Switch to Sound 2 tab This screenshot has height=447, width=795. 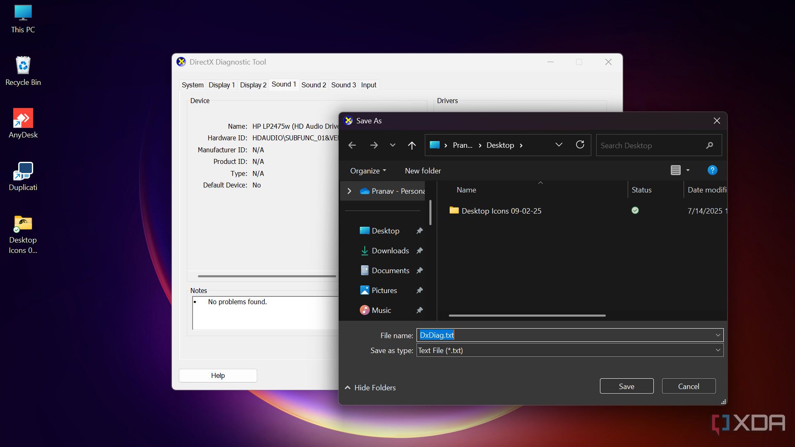[x=313, y=85]
